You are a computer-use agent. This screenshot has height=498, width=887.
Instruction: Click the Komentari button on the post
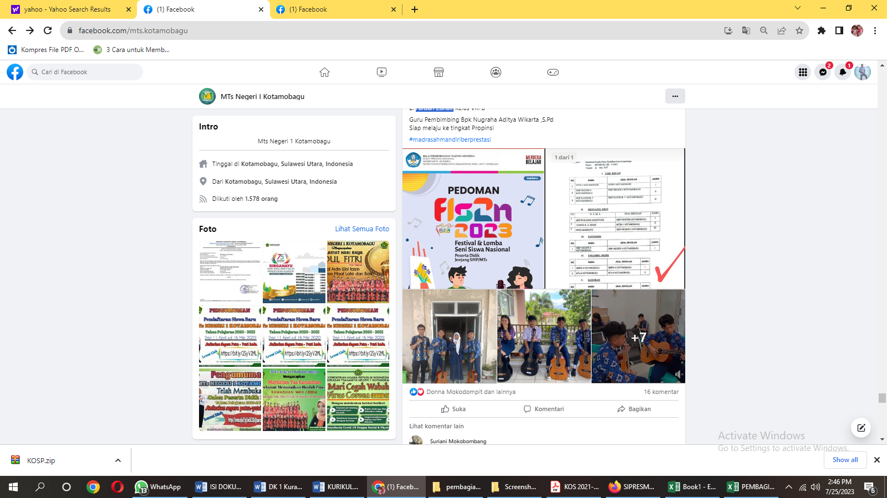[543, 409]
